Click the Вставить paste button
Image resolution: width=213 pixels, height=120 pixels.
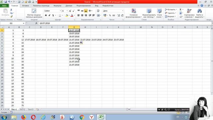[x=5, y=13]
